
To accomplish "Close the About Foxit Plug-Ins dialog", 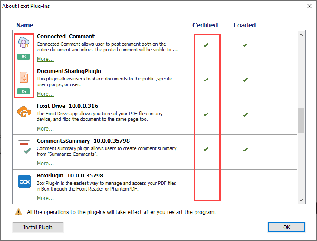I will pos(310,6).
